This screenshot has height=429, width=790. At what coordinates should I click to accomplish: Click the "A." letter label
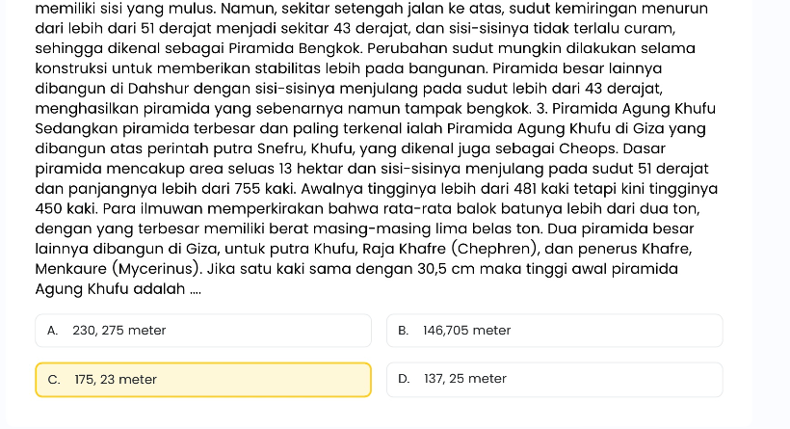point(53,331)
